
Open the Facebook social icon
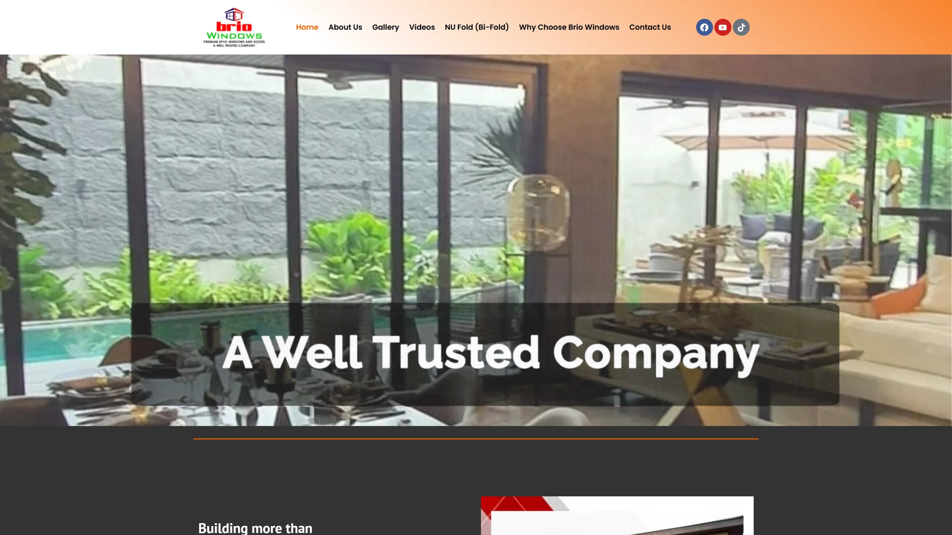click(704, 27)
